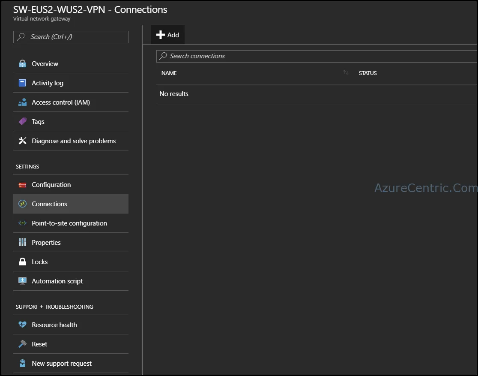Add a new connection
Image resolution: width=478 pixels, height=376 pixels.
tap(167, 35)
